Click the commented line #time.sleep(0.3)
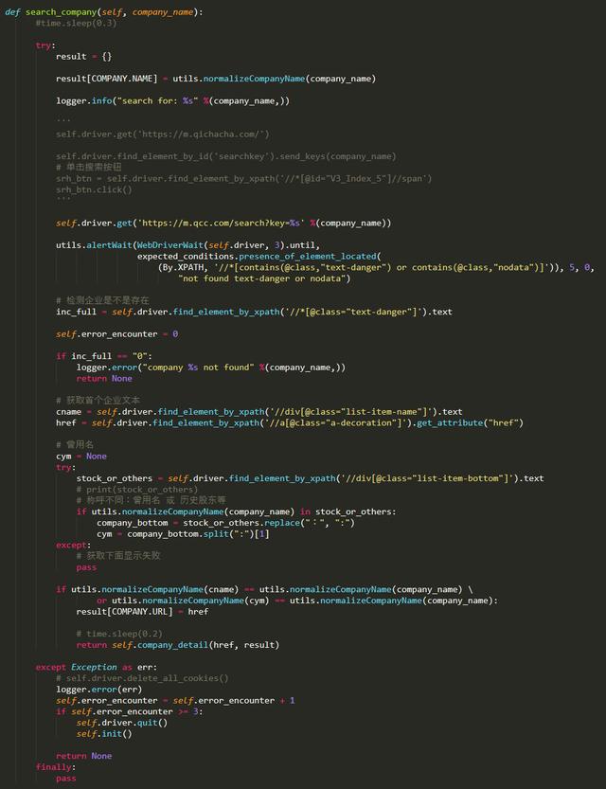The image size is (606, 789). [x=76, y=23]
